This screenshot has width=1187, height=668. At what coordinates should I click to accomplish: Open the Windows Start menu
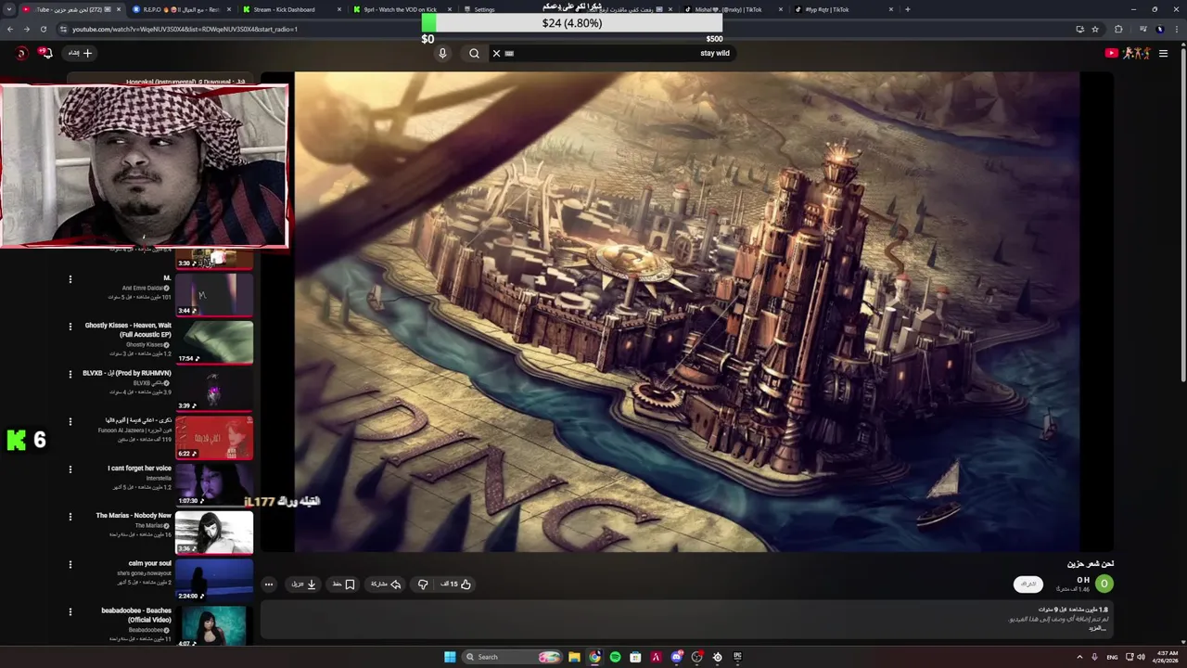[450, 657]
